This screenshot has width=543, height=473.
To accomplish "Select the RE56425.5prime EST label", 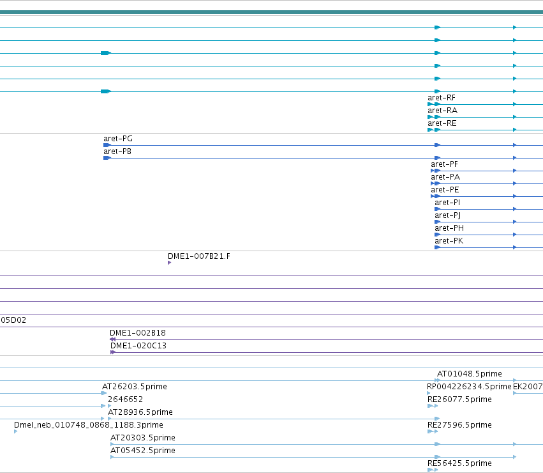I will 459,463.
